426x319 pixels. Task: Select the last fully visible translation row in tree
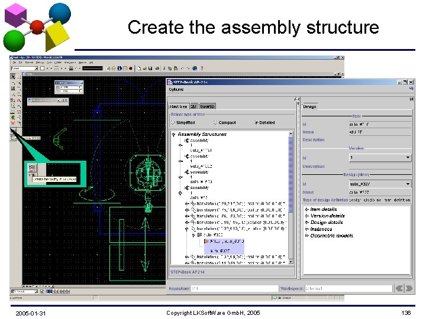coord(238,256)
